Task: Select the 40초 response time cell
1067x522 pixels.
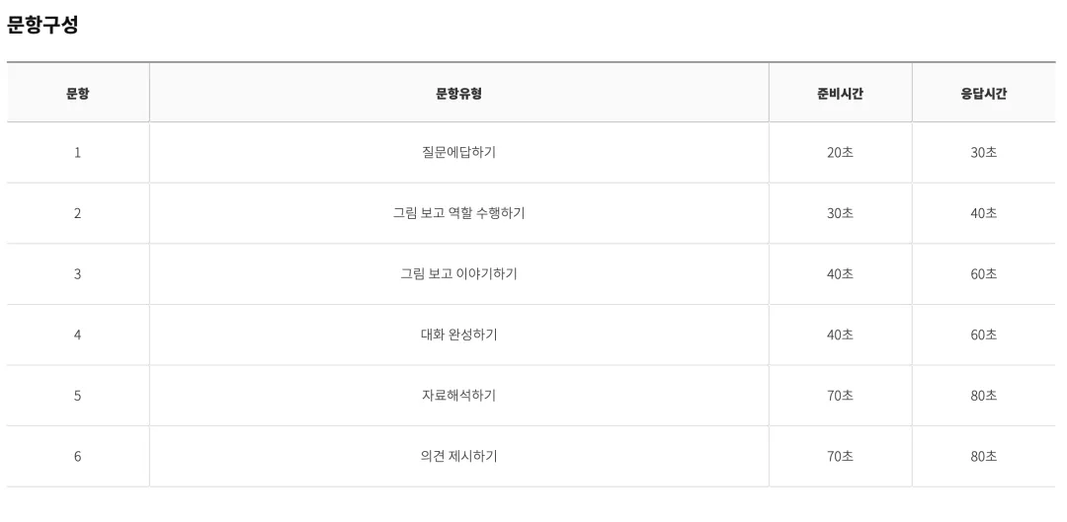Action: point(984,213)
